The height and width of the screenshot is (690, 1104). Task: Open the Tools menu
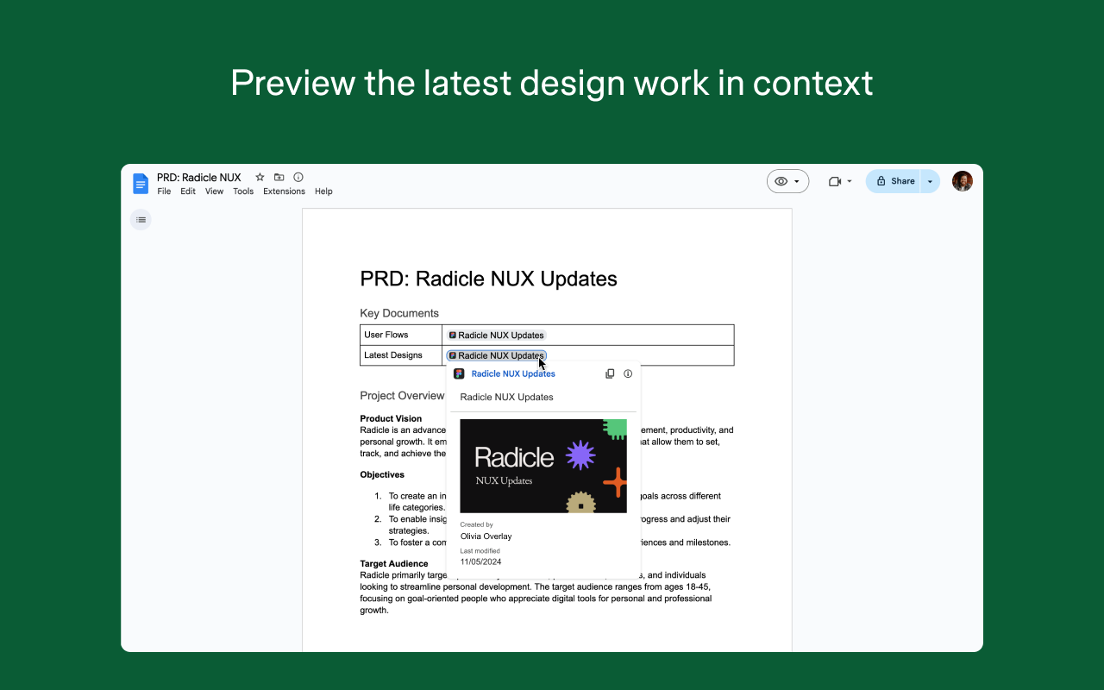(243, 191)
